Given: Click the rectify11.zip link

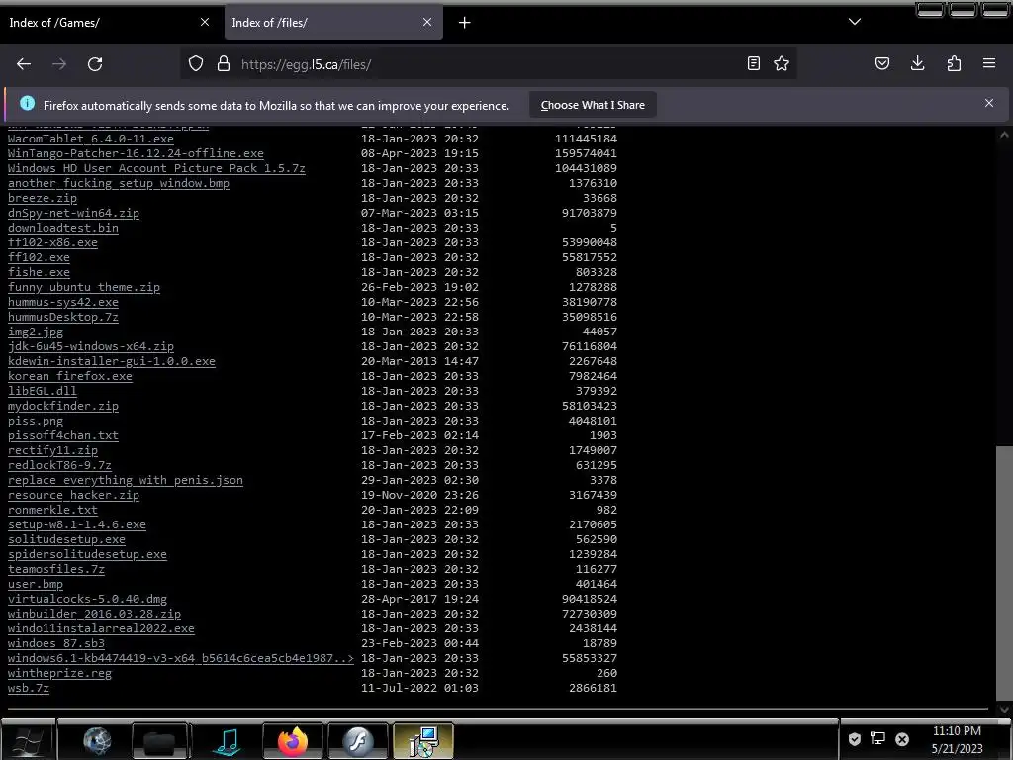Looking at the screenshot, I should 52,450.
